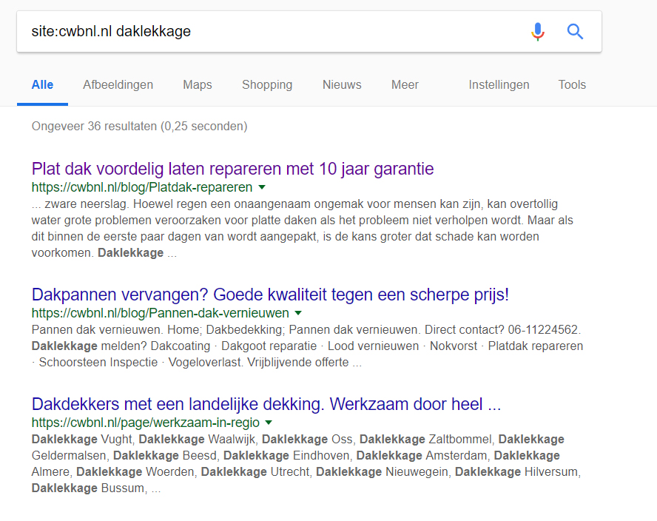Click the phone number 06-11224562 in snippet
The image size is (657, 521).
click(542, 330)
